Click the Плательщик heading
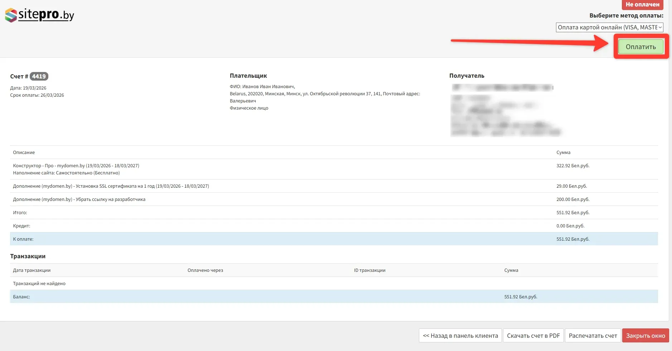Viewport: 672px width, 351px height. coord(248,76)
